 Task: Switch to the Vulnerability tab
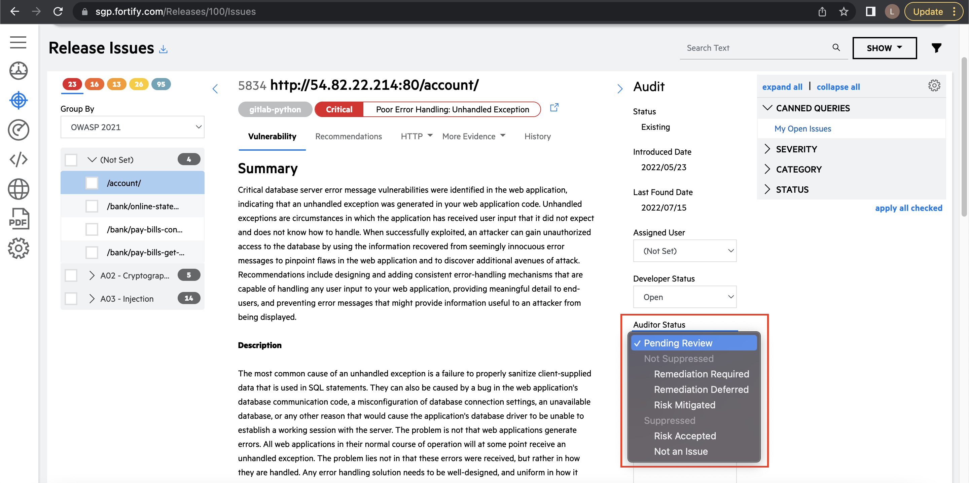point(272,137)
